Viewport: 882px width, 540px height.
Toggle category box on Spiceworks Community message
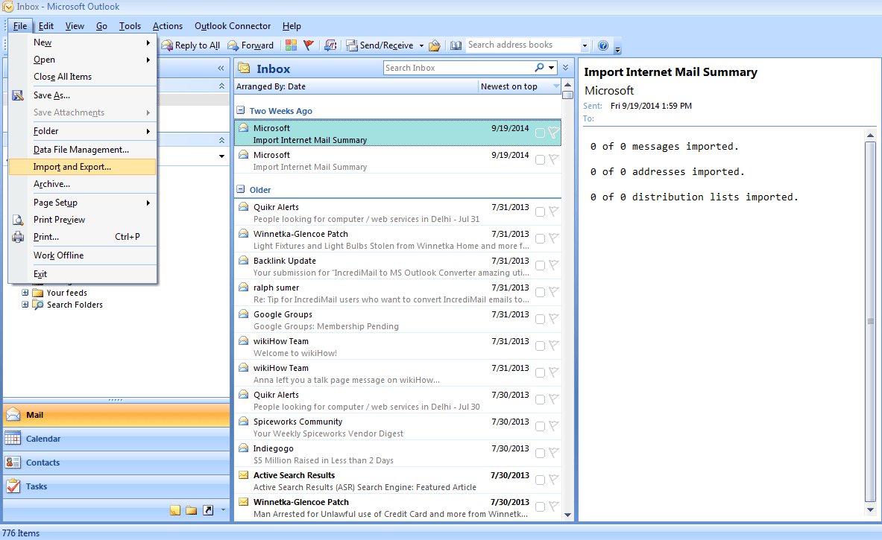click(540, 426)
